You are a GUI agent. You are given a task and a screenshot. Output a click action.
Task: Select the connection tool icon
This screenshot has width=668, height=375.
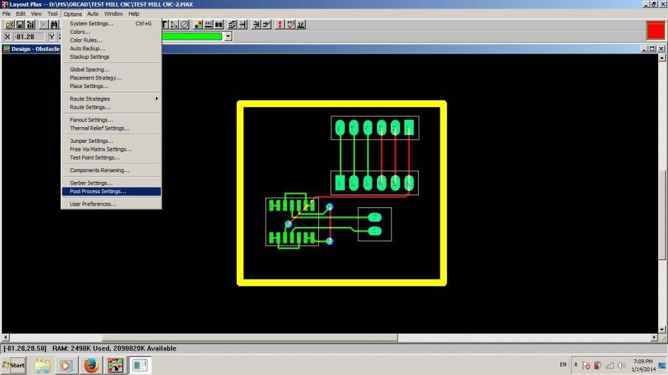(x=174, y=25)
